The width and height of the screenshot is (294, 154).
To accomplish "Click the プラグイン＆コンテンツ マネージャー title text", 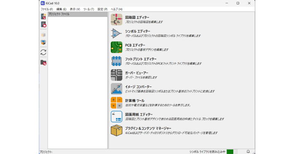I will point(148,128).
